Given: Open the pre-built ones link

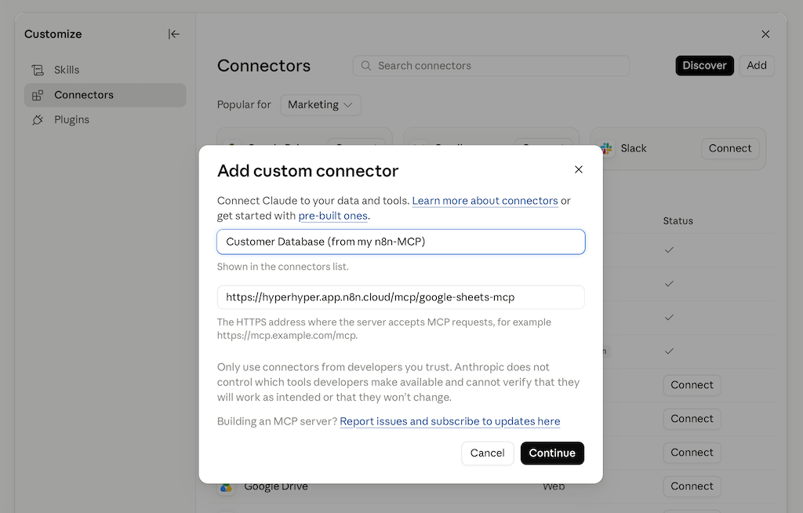Looking at the screenshot, I should 332,216.
